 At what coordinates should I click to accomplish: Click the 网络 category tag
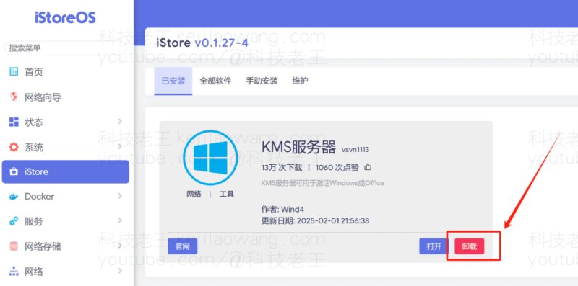coord(194,194)
